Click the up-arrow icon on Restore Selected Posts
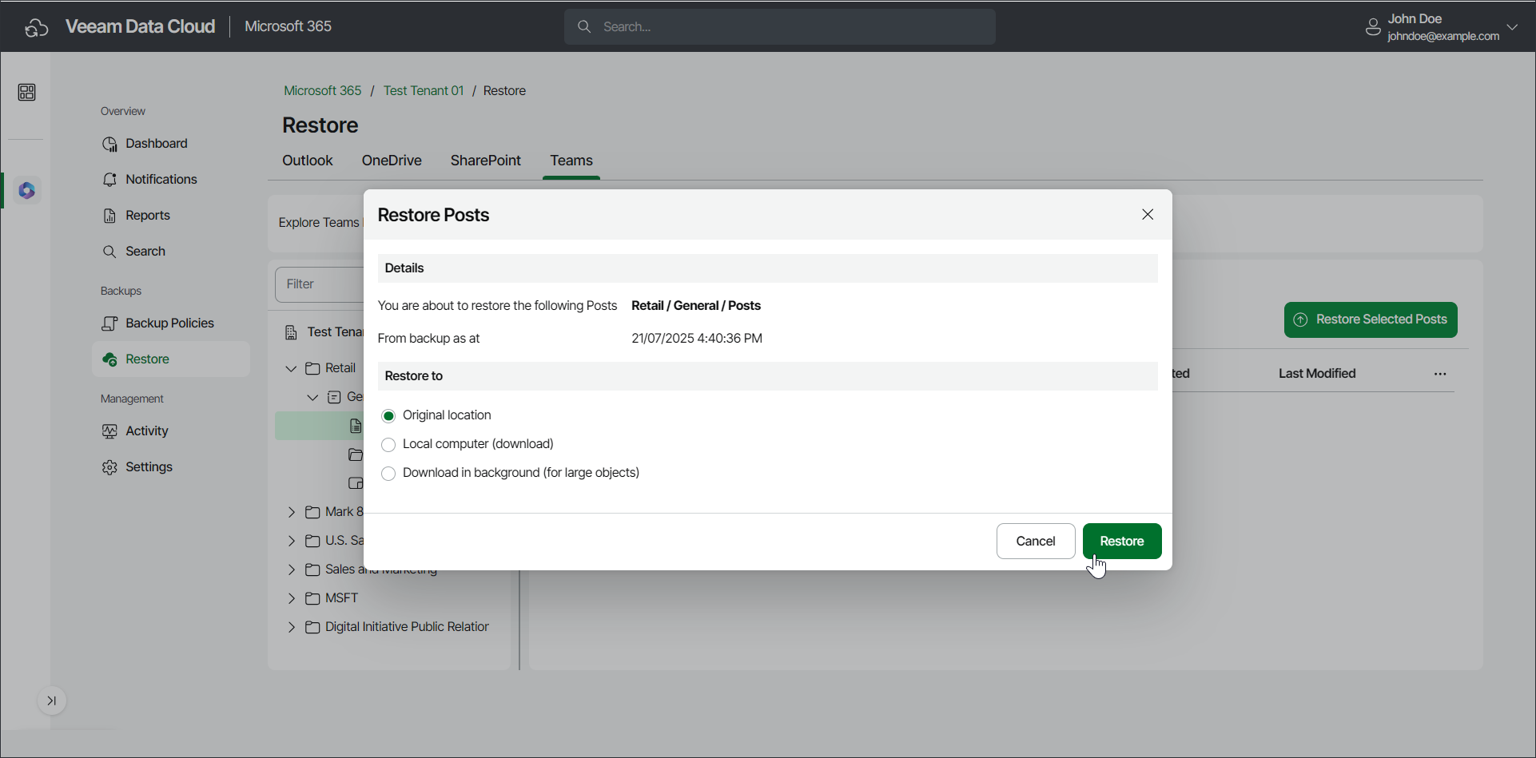Image resolution: width=1536 pixels, height=758 pixels. pos(1301,319)
